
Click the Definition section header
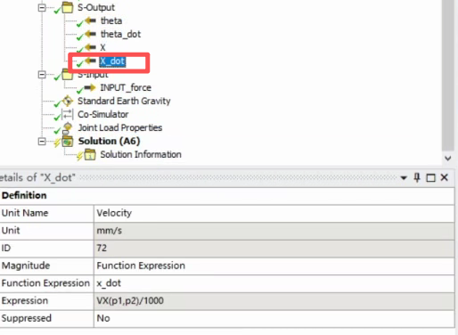[x=227, y=195]
